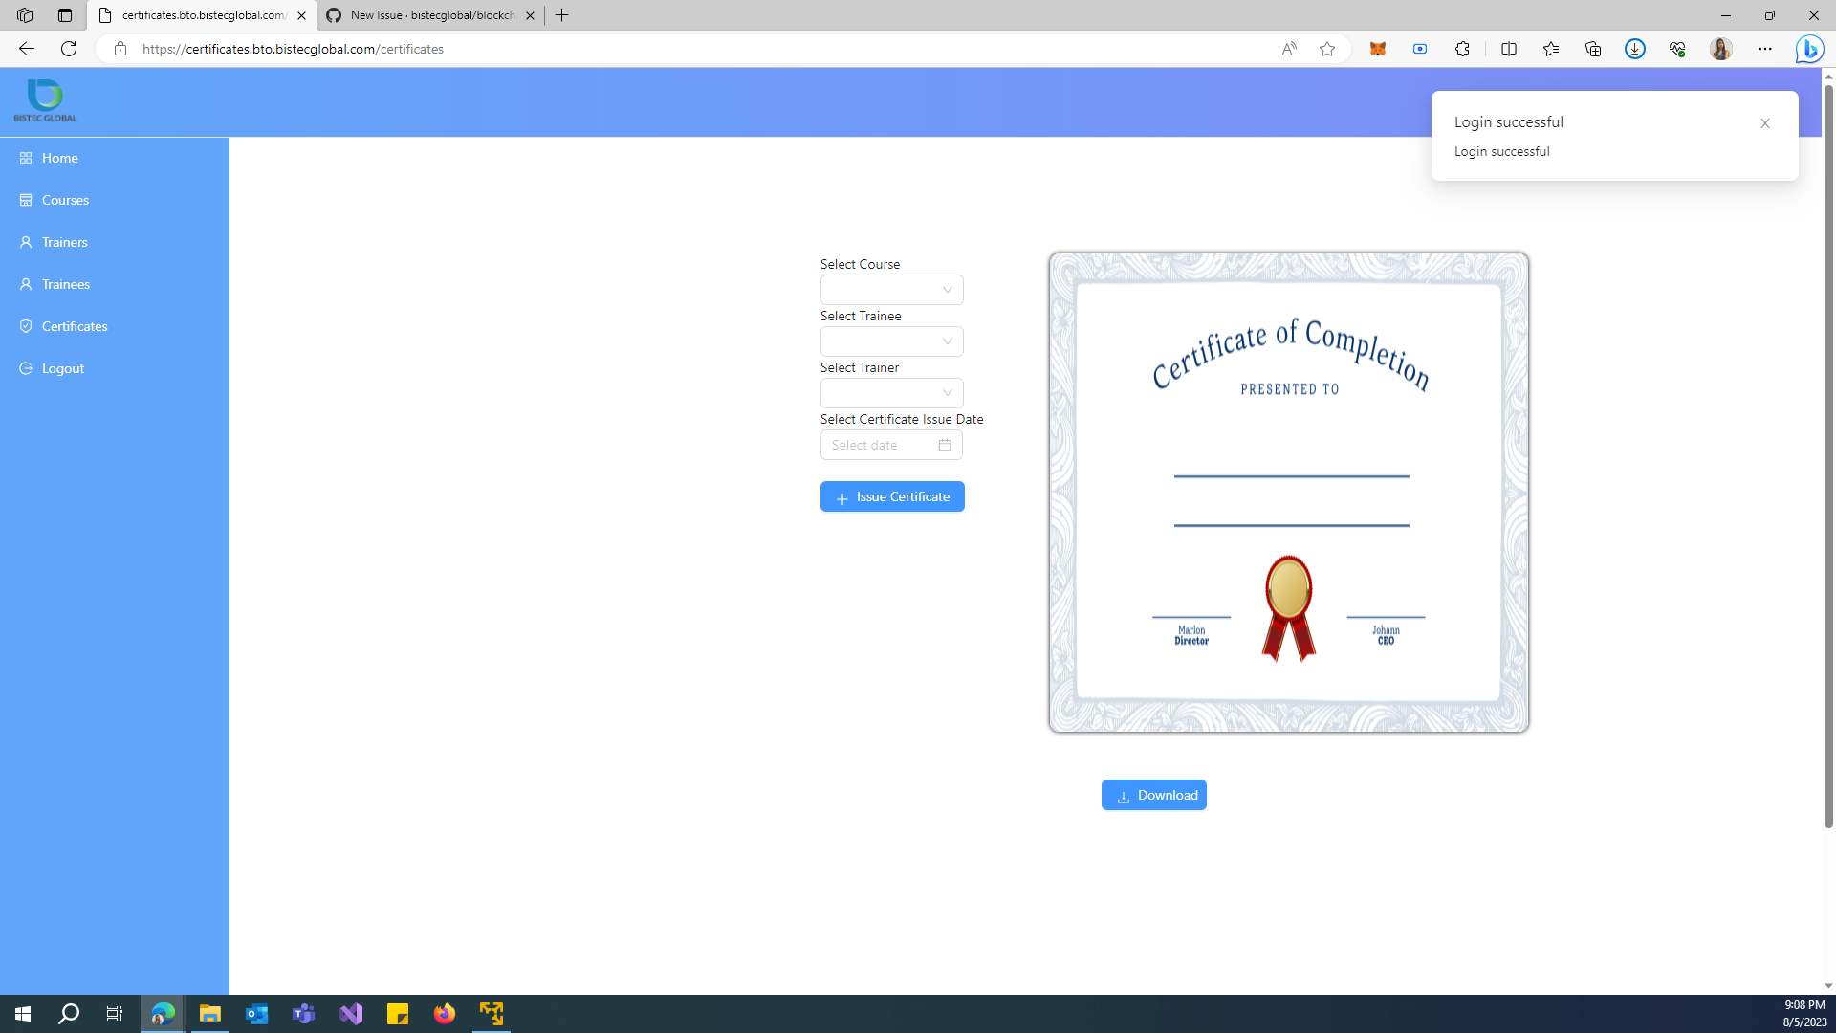The width and height of the screenshot is (1836, 1033).
Task: Select the Courses sidebar icon
Action: [26, 200]
